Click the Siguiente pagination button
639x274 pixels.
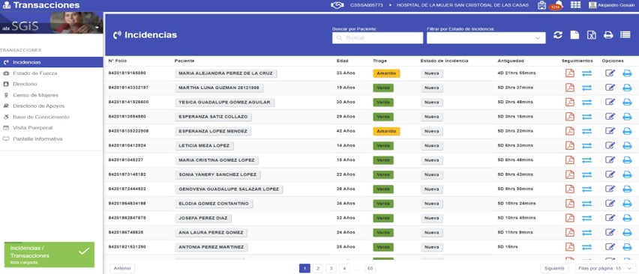click(554, 268)
